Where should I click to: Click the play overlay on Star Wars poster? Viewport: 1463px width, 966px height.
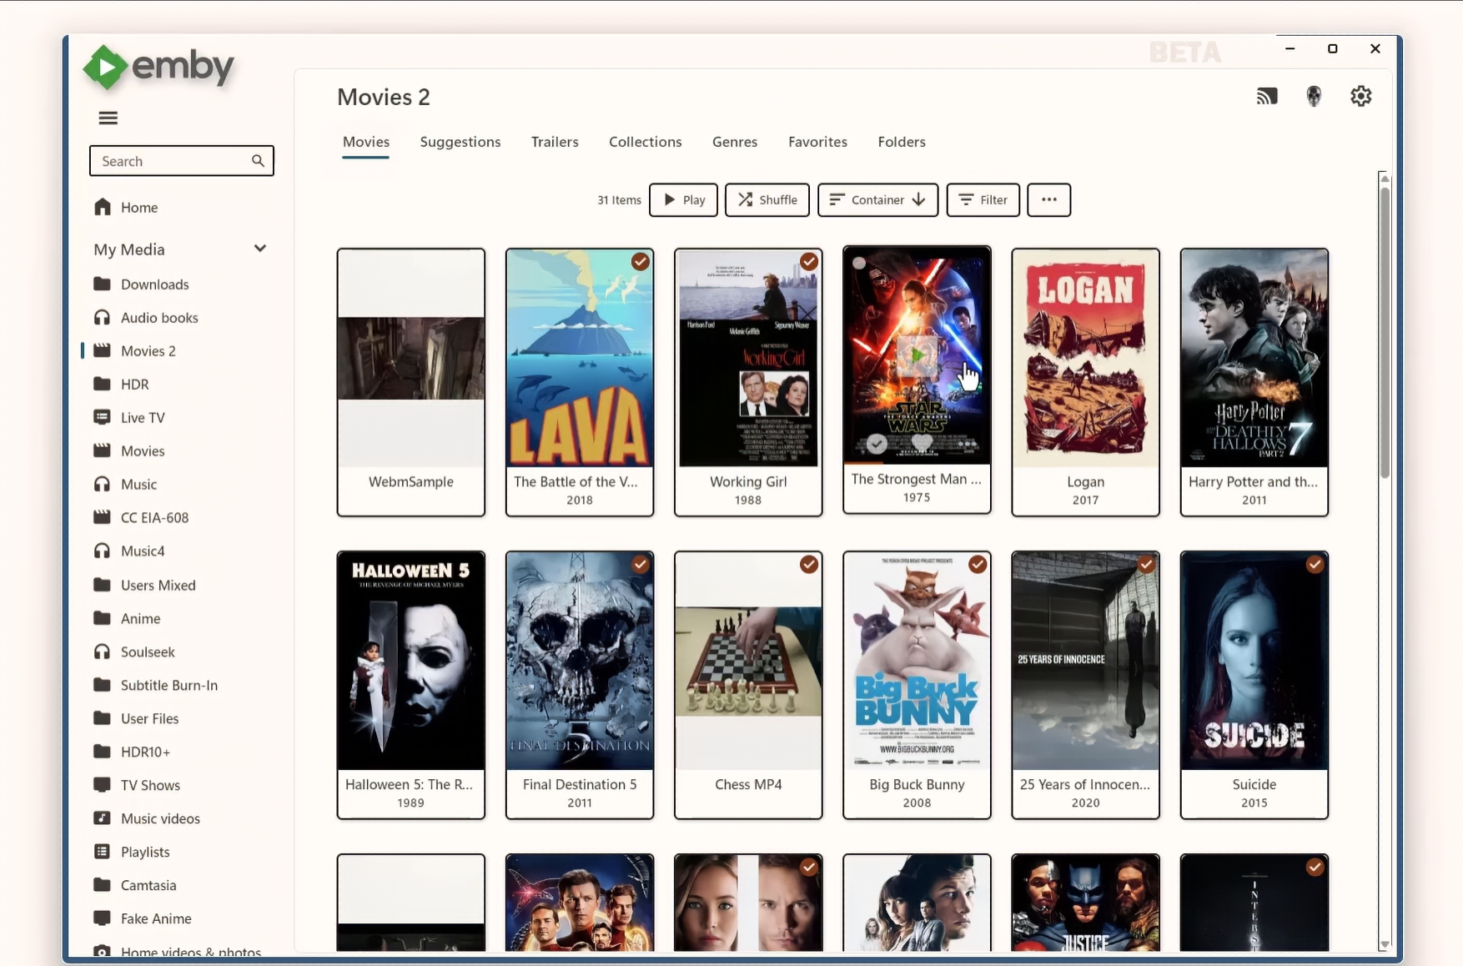(x=917, y=355)
